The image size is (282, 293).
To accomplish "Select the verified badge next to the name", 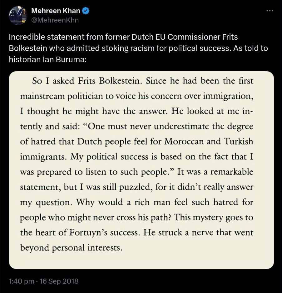I will click(x=85, y=10).
